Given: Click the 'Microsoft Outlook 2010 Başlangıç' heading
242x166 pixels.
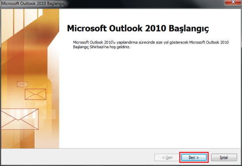Looking at the screenshot, I should 138,29.
